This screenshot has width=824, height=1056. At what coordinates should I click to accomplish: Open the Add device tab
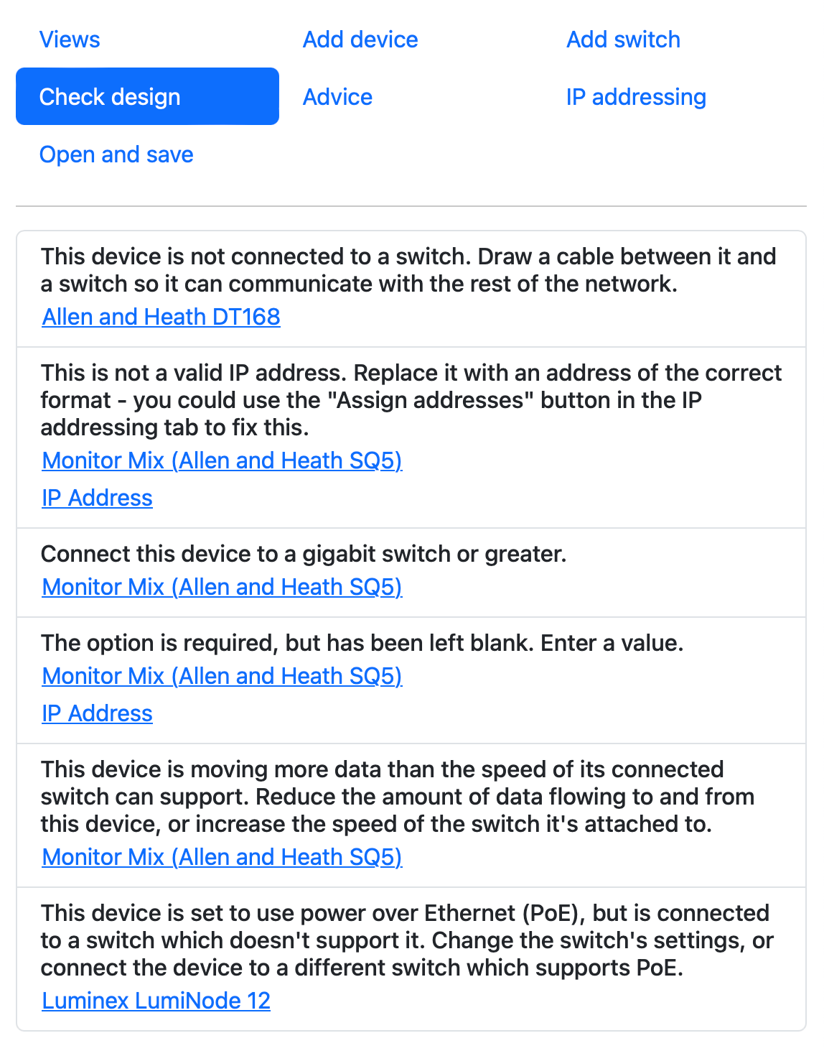[360, 40]
